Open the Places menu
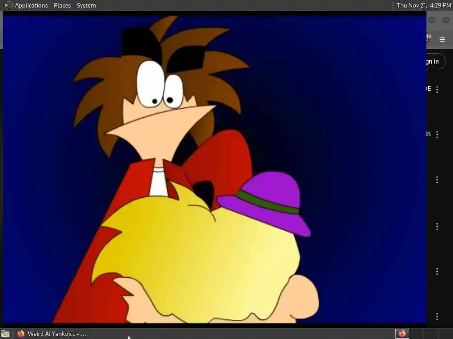This screenshot has width=453, height=339. point(62,5)
